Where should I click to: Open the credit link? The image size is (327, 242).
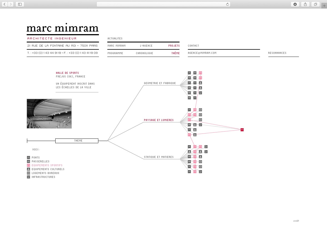[296, 221]
